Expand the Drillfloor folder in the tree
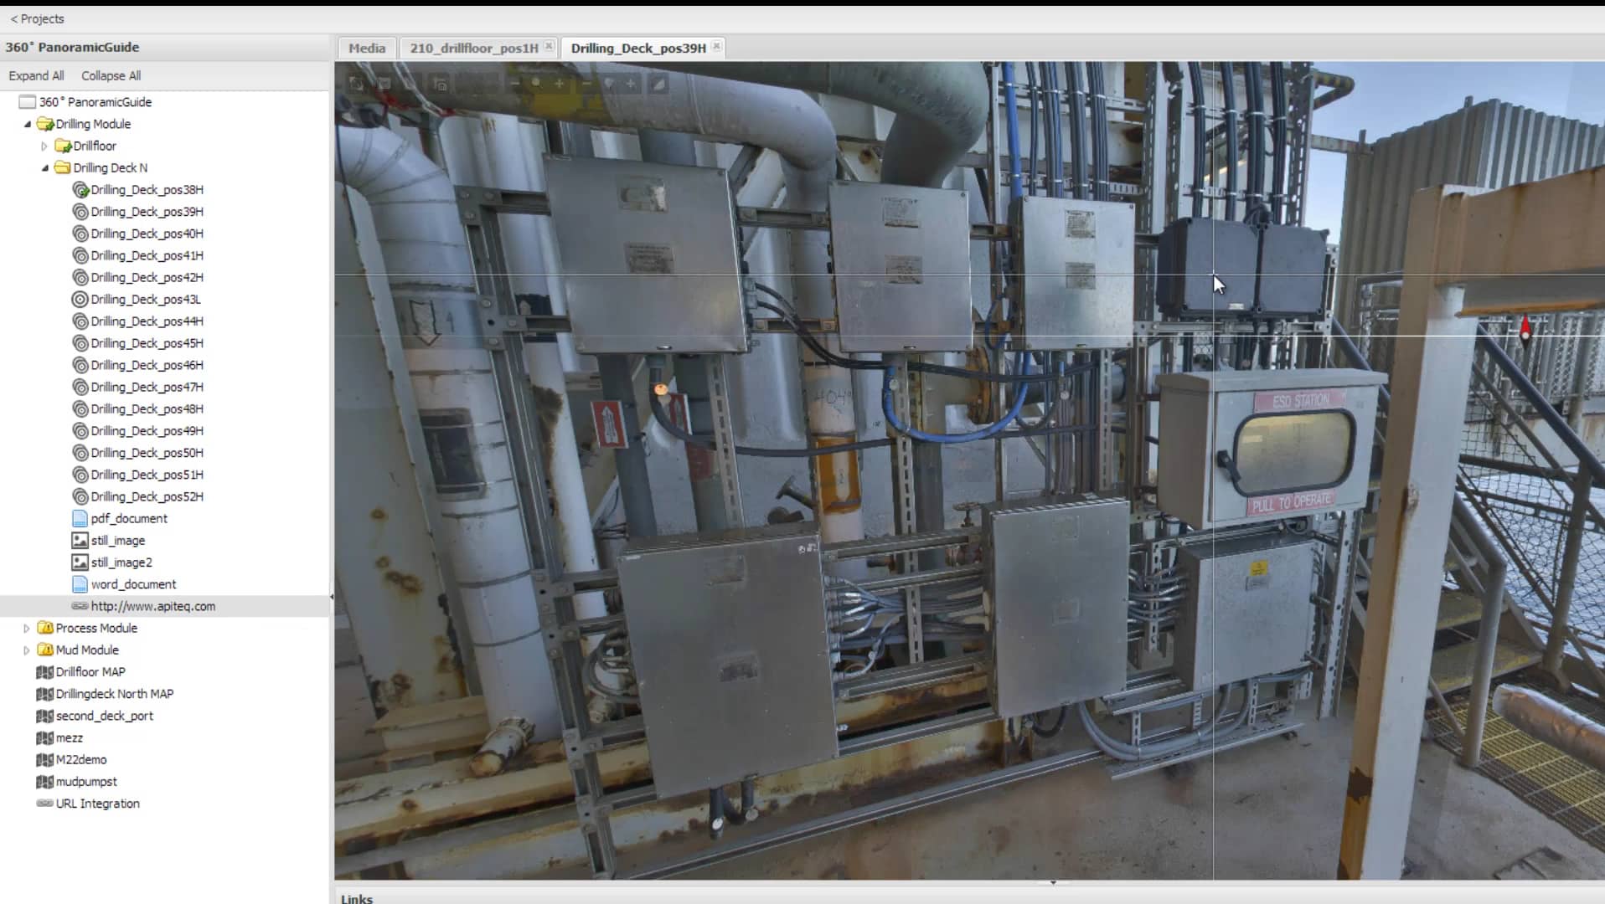 [x=44, y=146]
